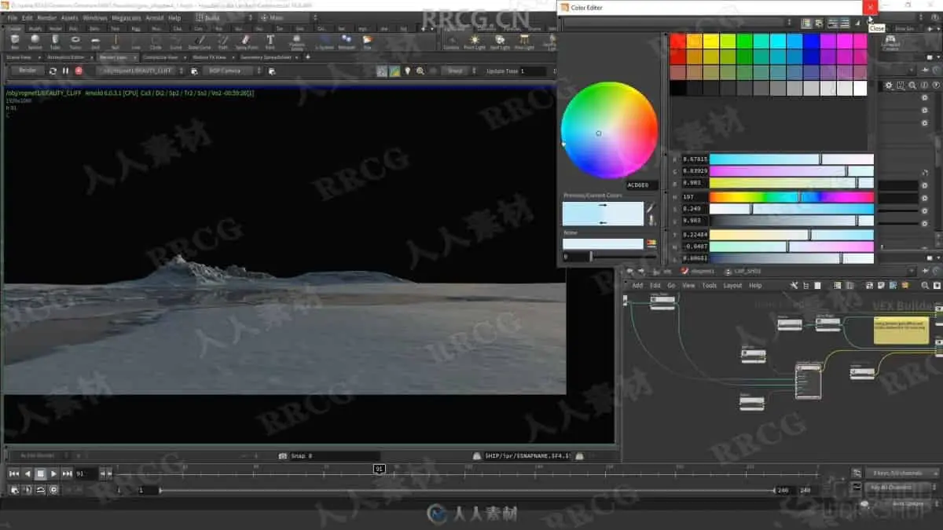This screenshot has height=530, width=943.
Task: Select the Grid shelf tool
Action: tap(95, 41)
